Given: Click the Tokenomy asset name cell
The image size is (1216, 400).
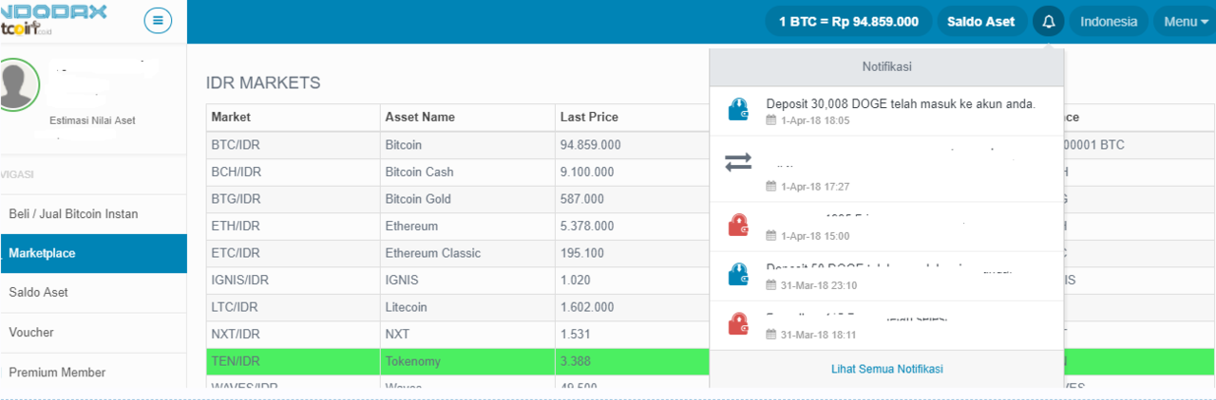Looking at the screenshot, I should click(x=467, y=361).
